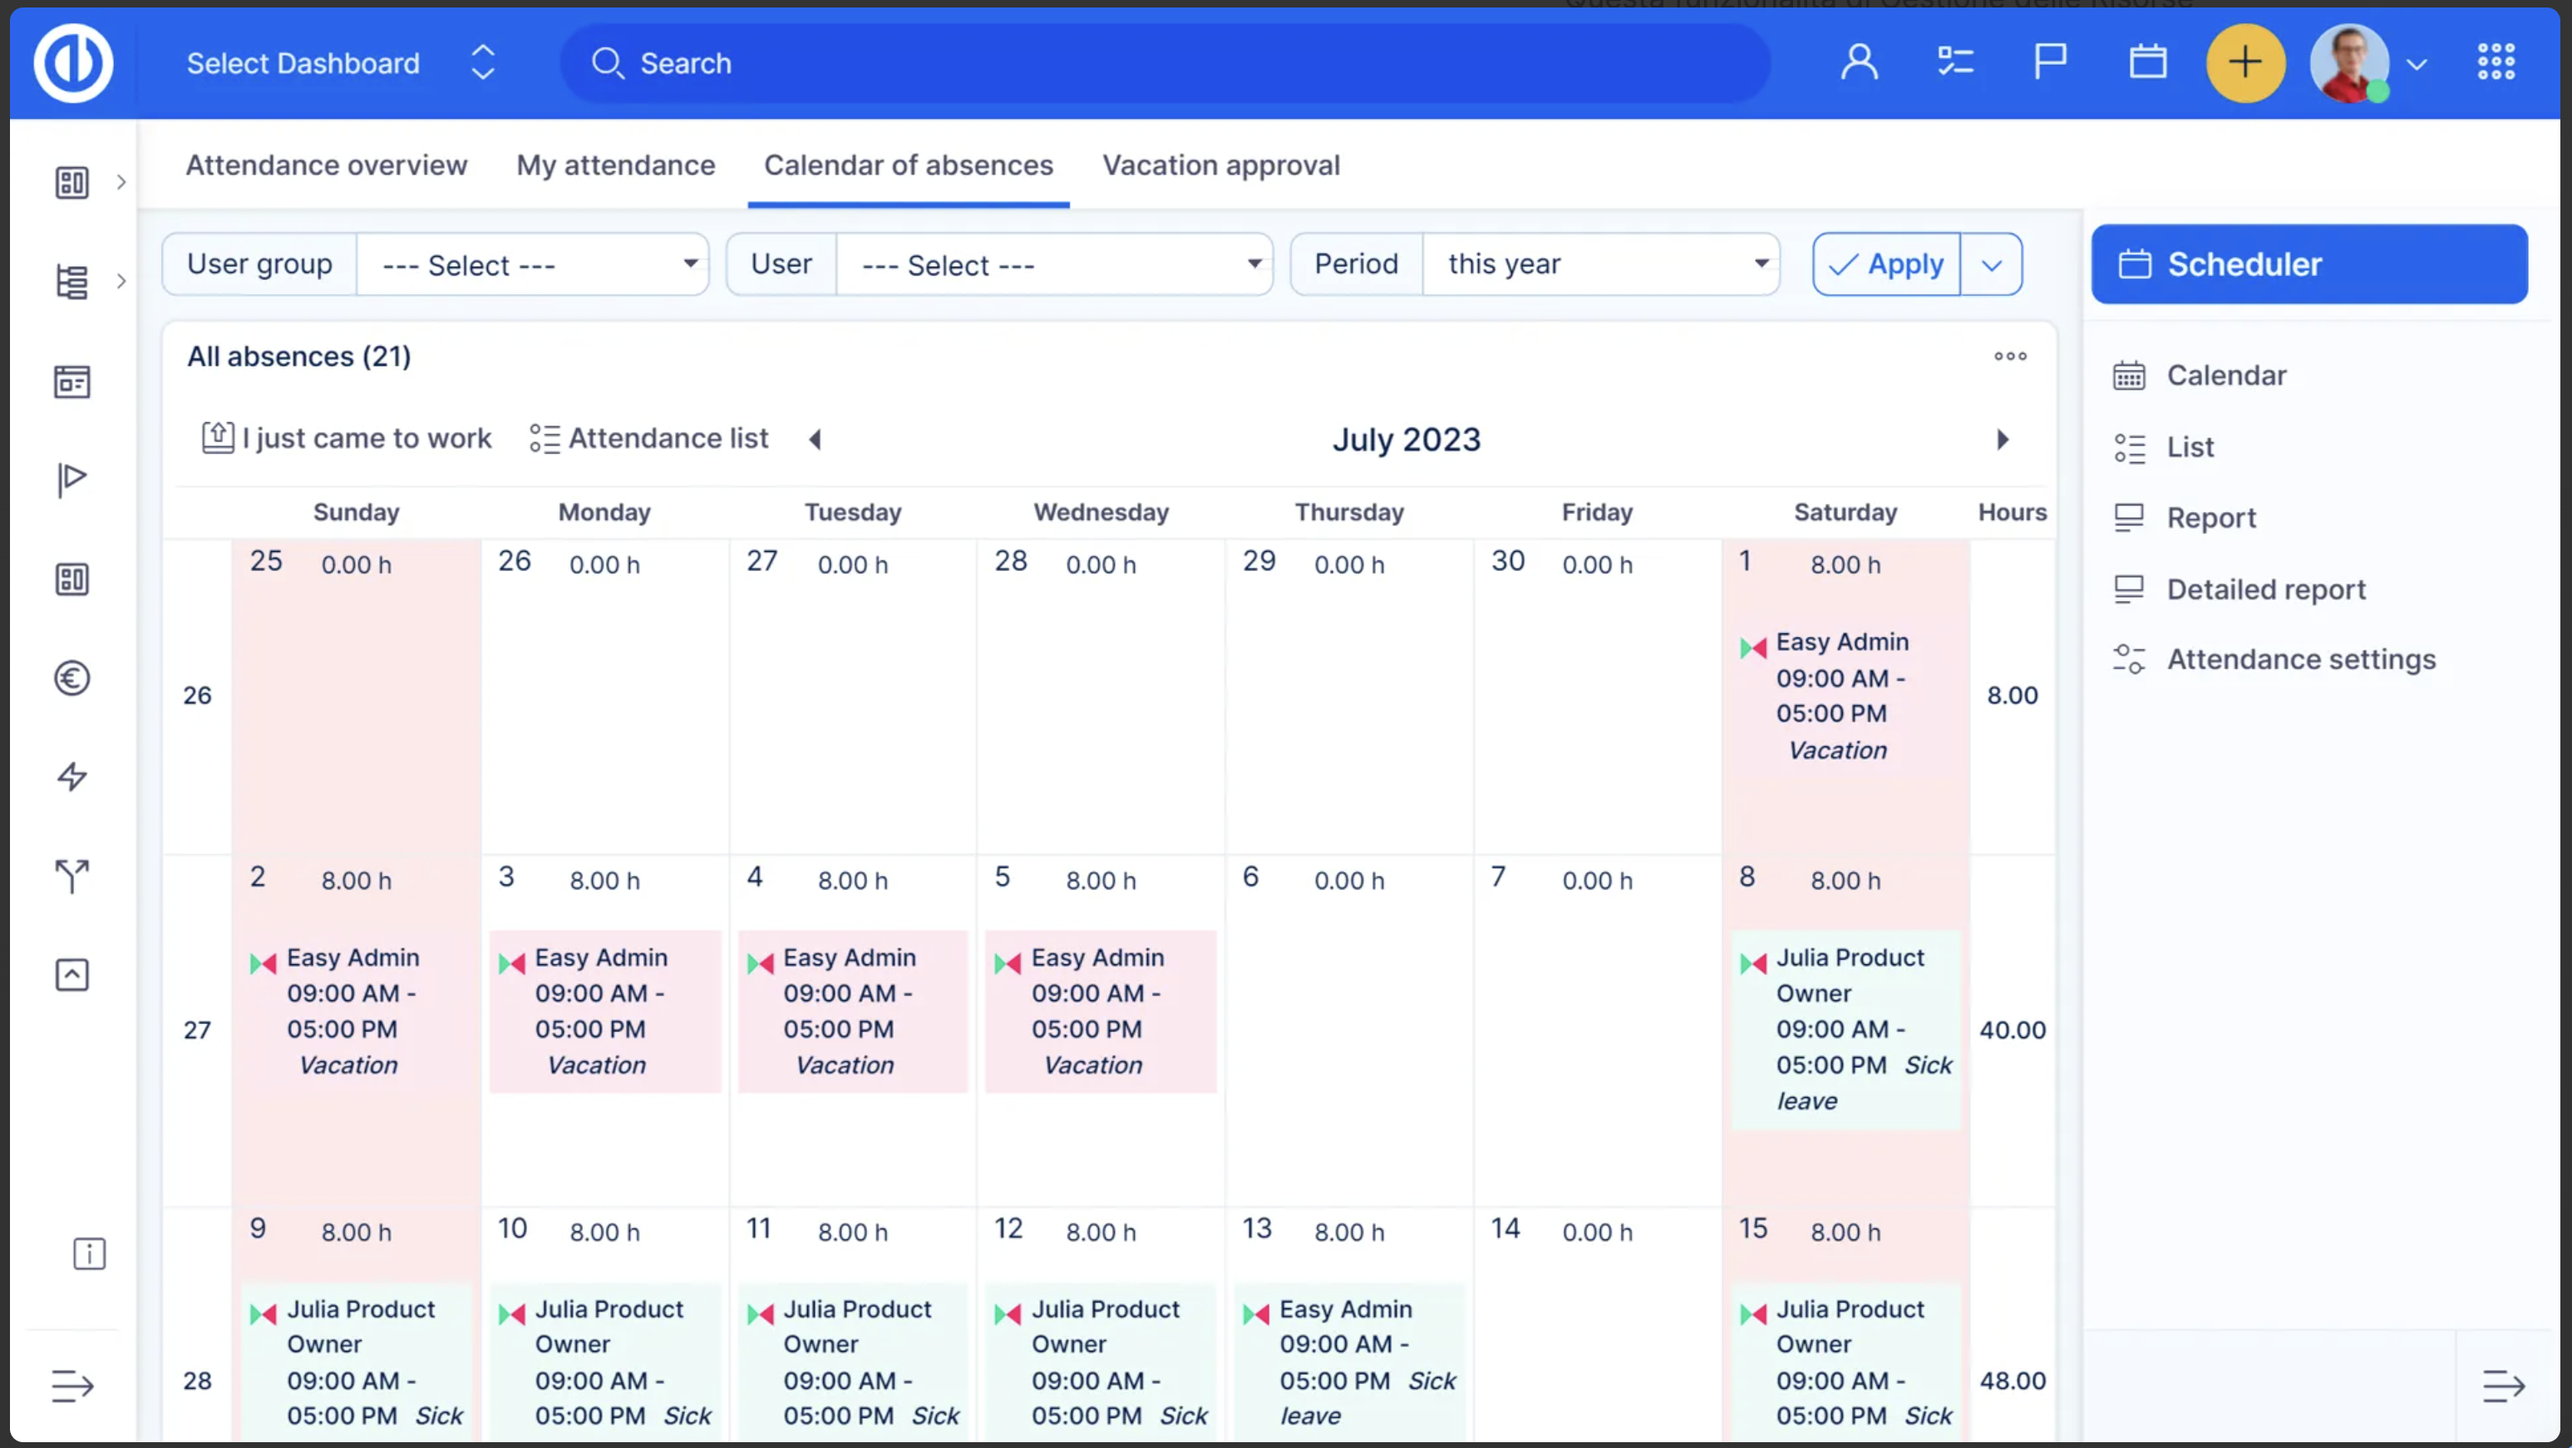Expand the arrow next to Apply
The height and width of the screenshot is (1448, 2572).
tap(1992, 264)
